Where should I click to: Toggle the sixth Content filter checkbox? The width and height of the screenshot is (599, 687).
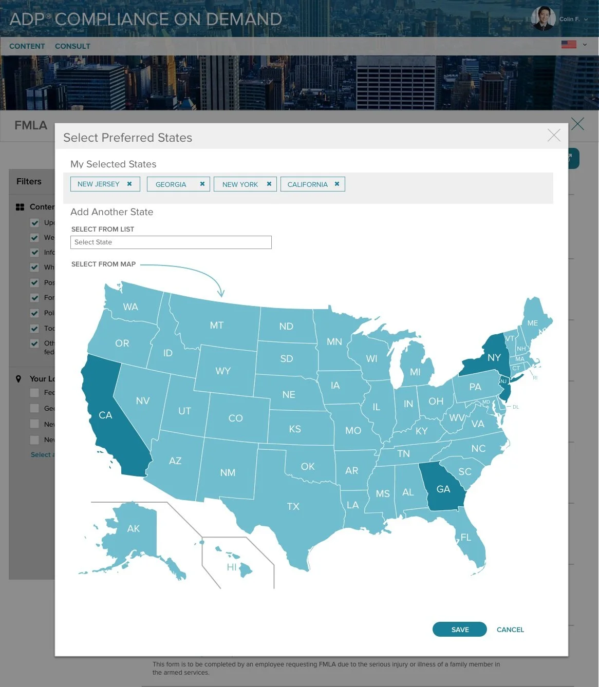[34, 298]
